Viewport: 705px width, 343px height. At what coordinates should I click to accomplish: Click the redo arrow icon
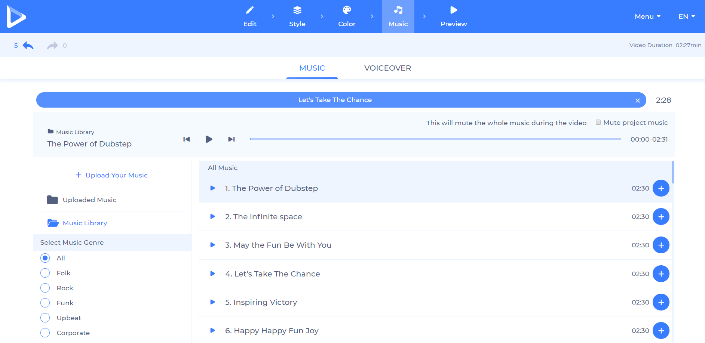click(52, 46)
